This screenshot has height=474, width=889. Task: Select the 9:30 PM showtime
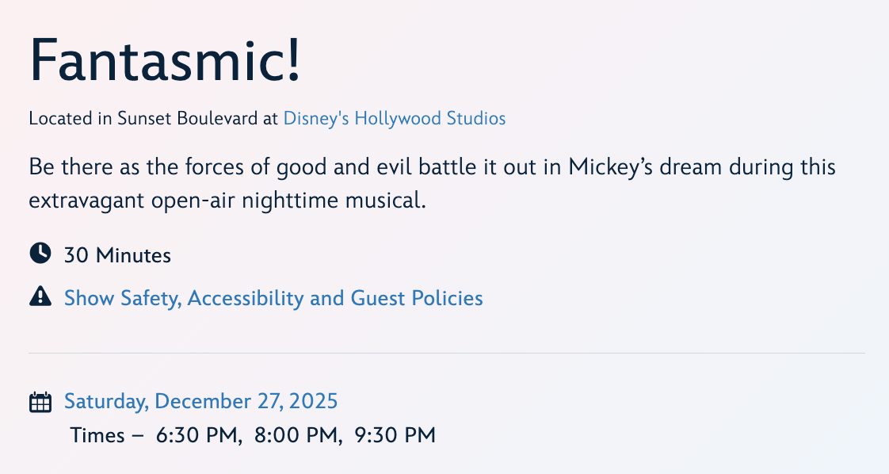[x=395, y=435]
